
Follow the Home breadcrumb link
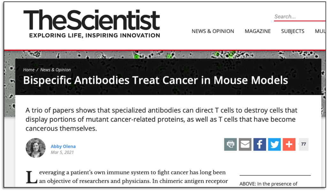tap(29, 70)
